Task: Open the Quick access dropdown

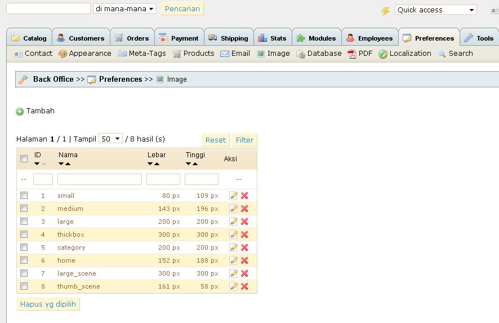Action: (436, 10)
